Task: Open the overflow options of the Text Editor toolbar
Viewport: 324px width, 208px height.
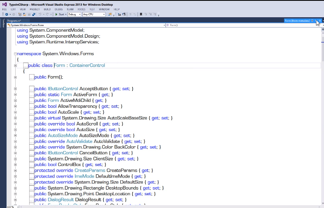Action: (158, 15)
